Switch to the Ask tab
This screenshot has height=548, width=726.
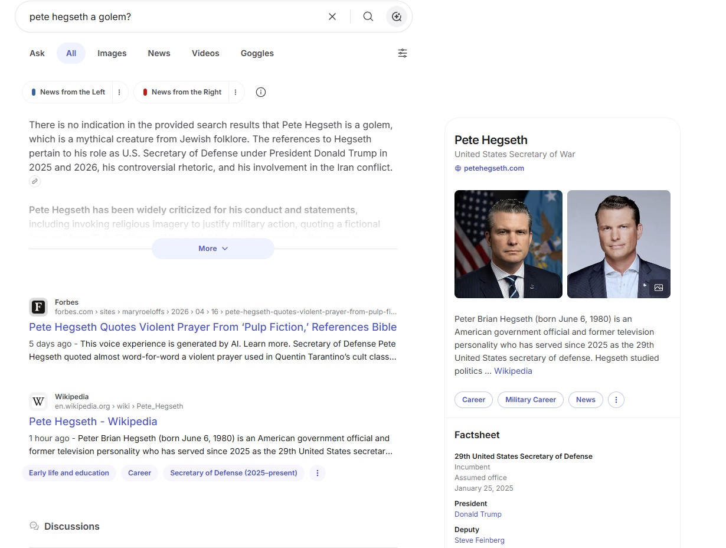[x=37, y=53]
